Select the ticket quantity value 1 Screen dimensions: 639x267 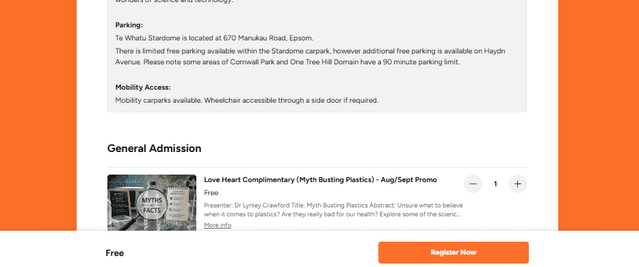click(495, 184)
